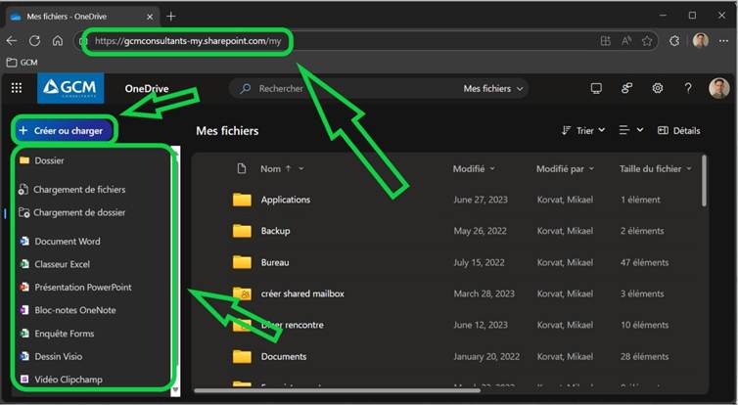
Task: Close the Mes fichiers - OneDrive tab
Action: [x=150, y=17]
